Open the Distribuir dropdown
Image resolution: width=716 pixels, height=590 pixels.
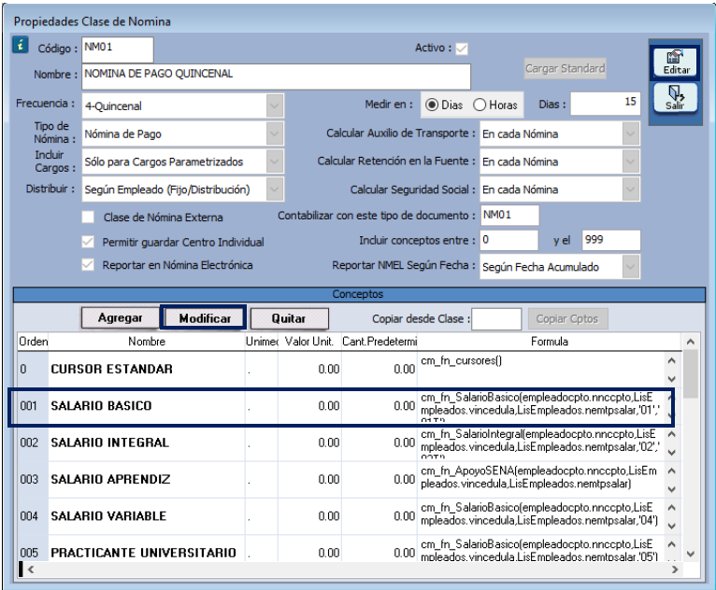[x=275, y=190]
